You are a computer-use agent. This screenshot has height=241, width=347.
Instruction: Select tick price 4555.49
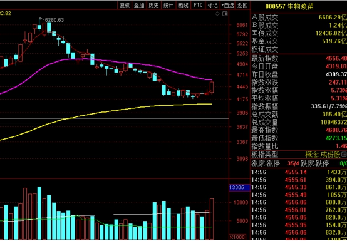point(296,195)
